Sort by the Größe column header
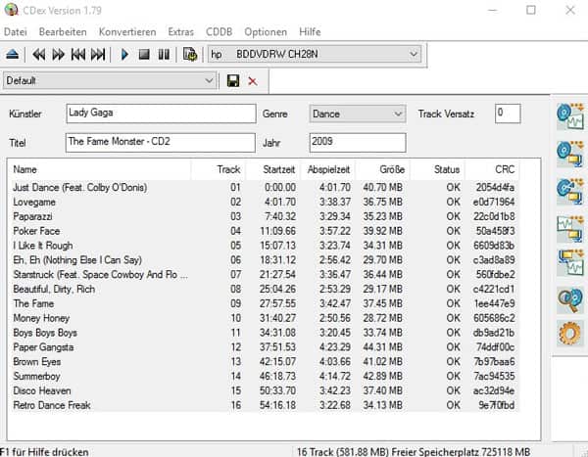The width and height of the screenshot is (588, 457). pyautogui.click(x=382, y=169)
